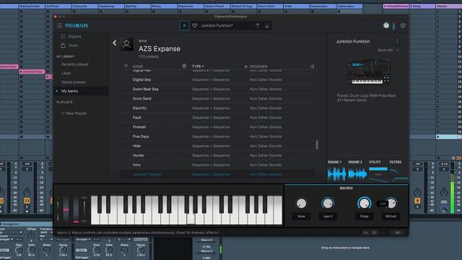This screenshot has height=260, width=462.
Task: Show Recently played presets
Action: (x=75, y=64)
